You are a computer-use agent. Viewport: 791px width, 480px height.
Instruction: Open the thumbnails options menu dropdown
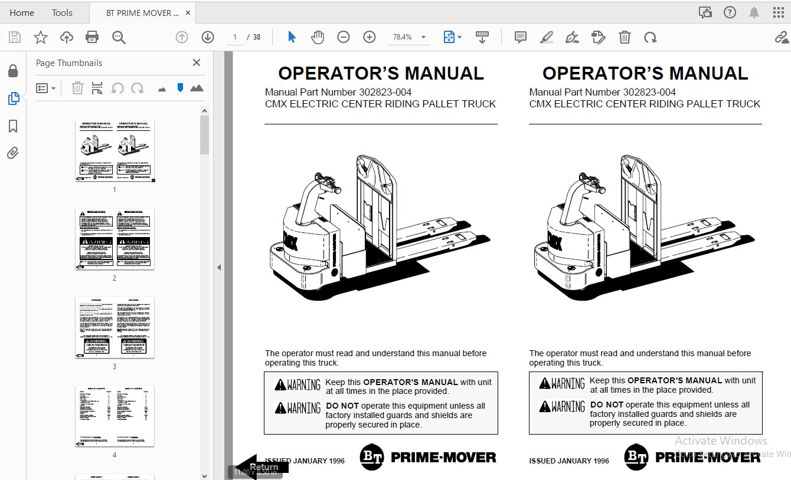tap(45, 88)
